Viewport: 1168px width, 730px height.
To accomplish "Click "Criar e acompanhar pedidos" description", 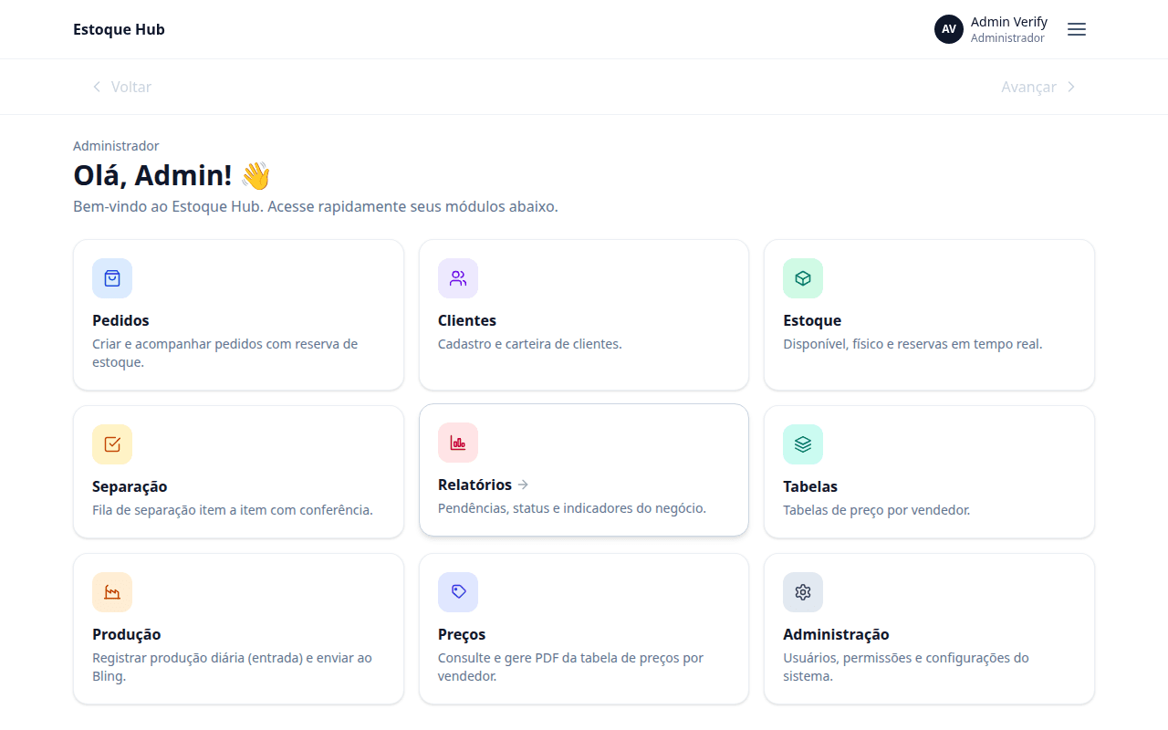I will click(x=224, y=353).
